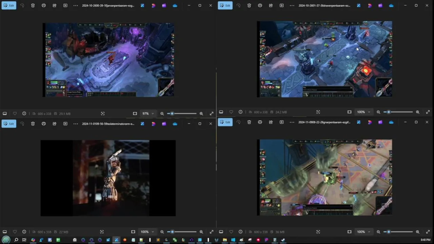Viewport: 434px width, 244px height.
Task: Go fullscreen in the gnarpentaaram window
Action: pyautogui.click(x=428, y=232)
